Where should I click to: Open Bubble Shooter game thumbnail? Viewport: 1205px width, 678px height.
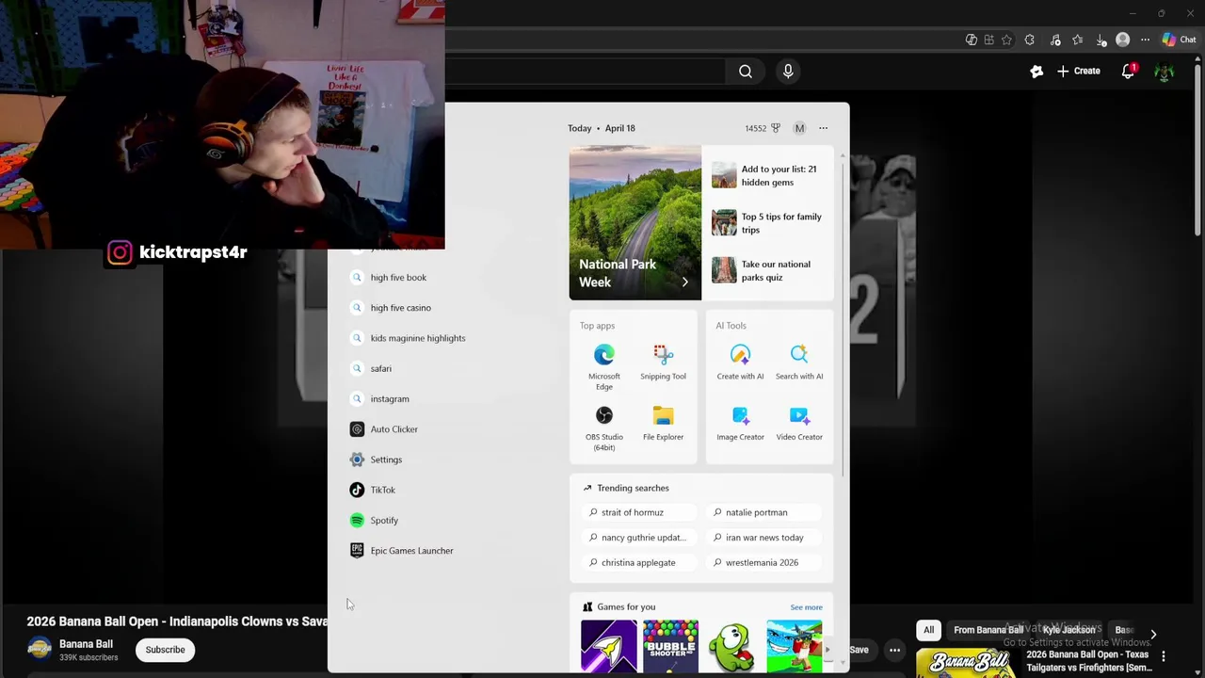(x=670, y=647)
